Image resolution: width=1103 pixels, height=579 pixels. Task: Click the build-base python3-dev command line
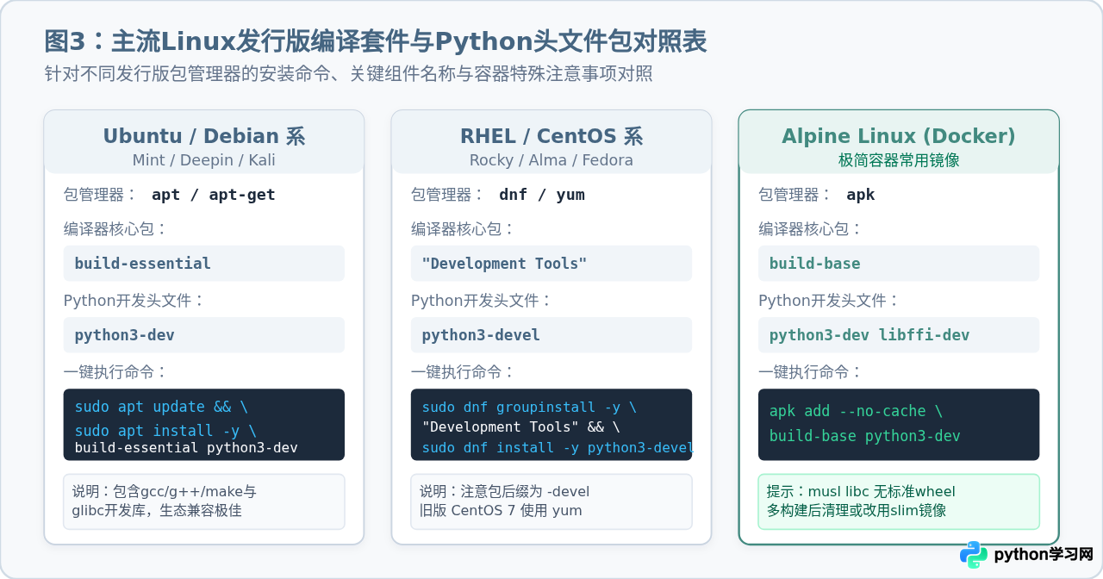coord(864,436)
